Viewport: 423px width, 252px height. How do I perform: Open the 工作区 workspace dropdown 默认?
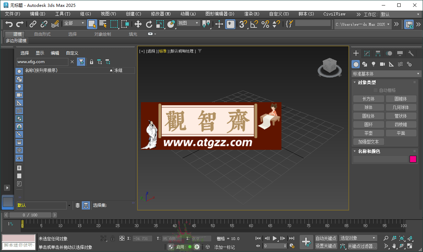400,14
